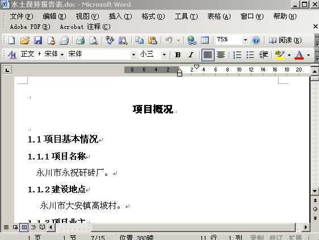Open the 工具(T) menu
Image resolution: width=319 pixels, height=240 pixels.
[x=186, y=16]
